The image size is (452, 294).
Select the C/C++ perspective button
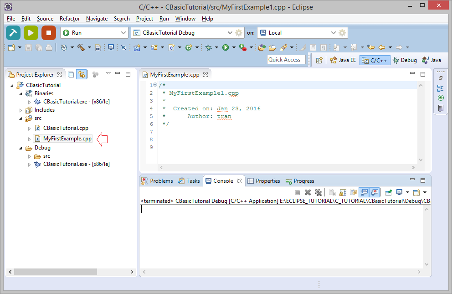coord(375,60)
